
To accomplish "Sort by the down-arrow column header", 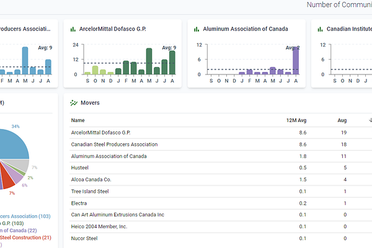I will coord(370,120).
